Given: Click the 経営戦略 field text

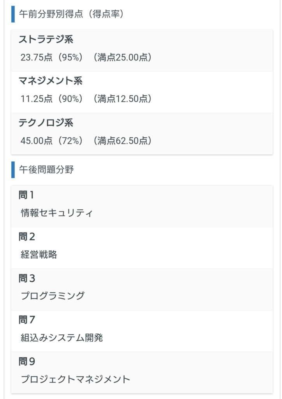Looking at the screenshot, I should pyautogui.click(x=39, y=255).
